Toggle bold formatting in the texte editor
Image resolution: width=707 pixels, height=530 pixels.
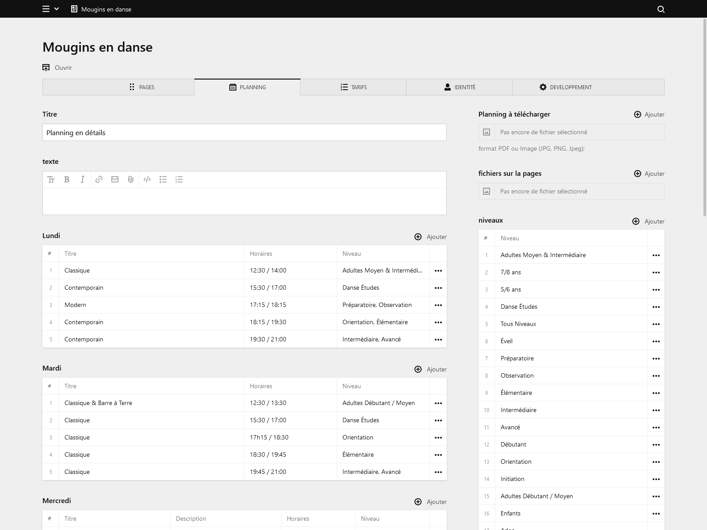pos(67,179)
